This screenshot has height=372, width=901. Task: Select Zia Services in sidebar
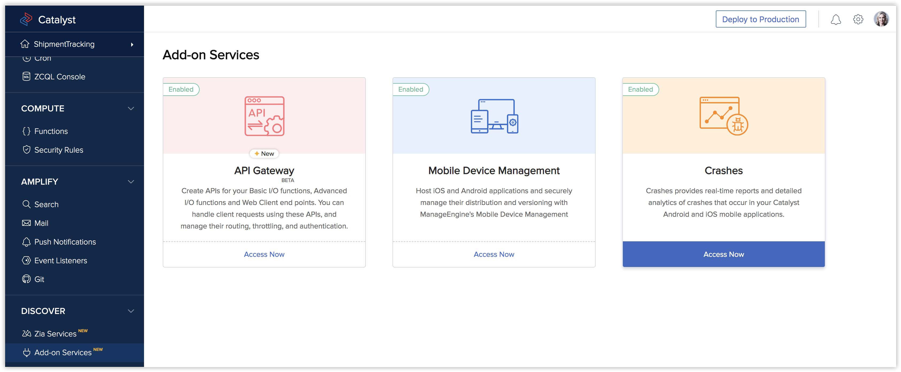click(55, 334)
